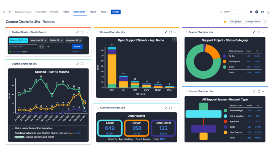Open the help question mark icon
The image size is (273, 155).
257,12
